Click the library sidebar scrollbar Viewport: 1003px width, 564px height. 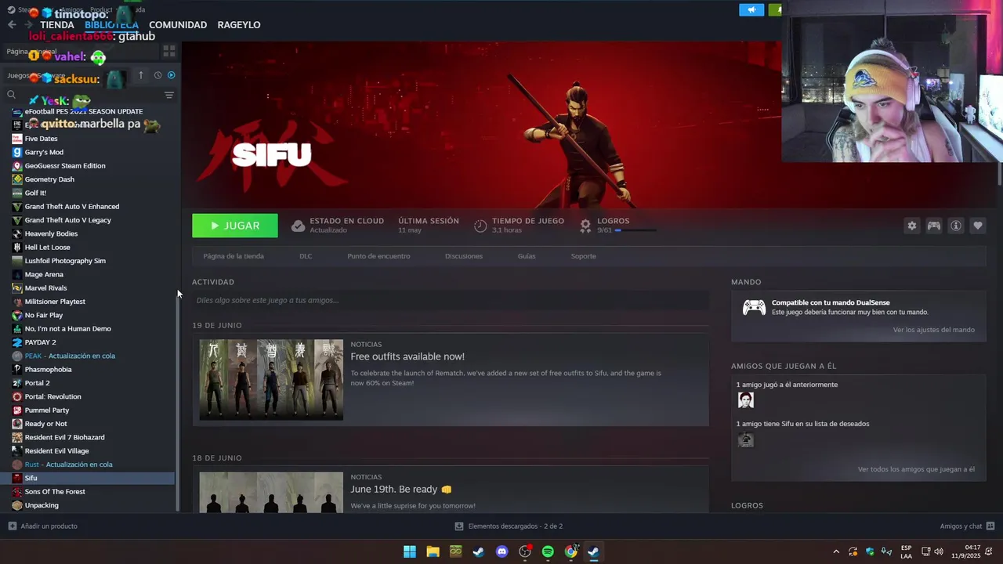179,403
